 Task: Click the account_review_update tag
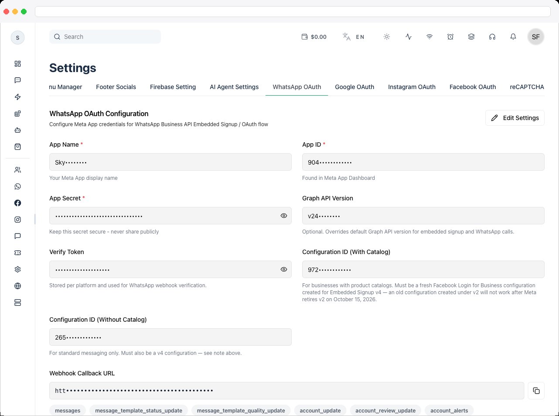385,410
